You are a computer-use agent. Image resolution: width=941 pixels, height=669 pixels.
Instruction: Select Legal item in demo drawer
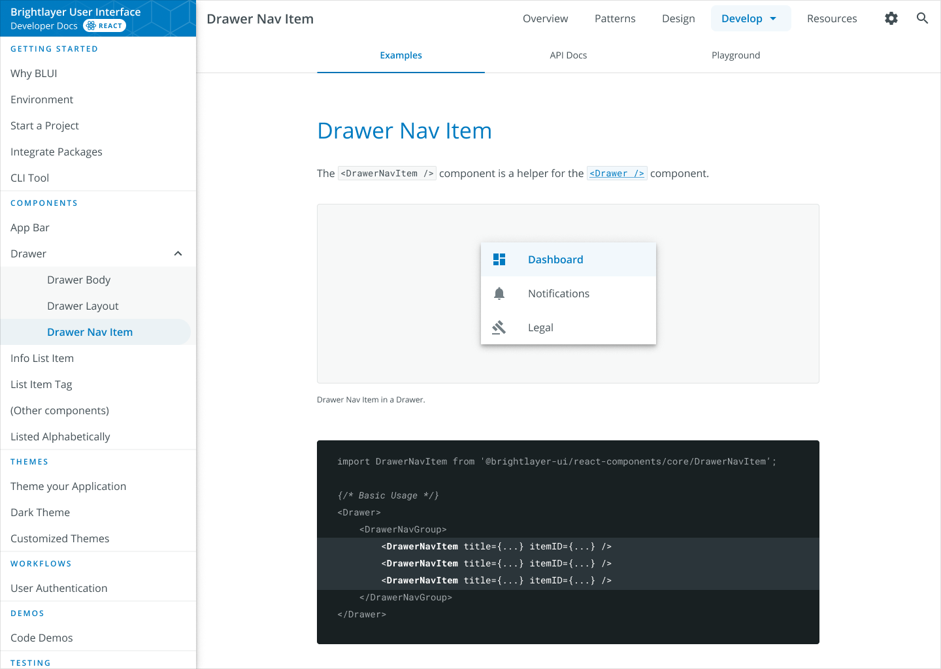pyautogui.click(x=569, y=327)
